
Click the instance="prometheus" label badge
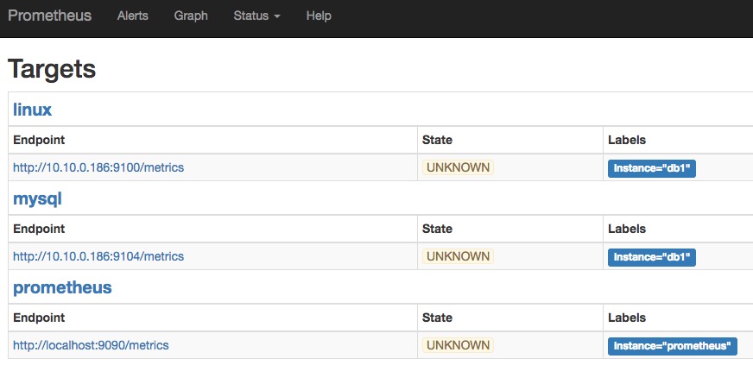tap(673, 346)
